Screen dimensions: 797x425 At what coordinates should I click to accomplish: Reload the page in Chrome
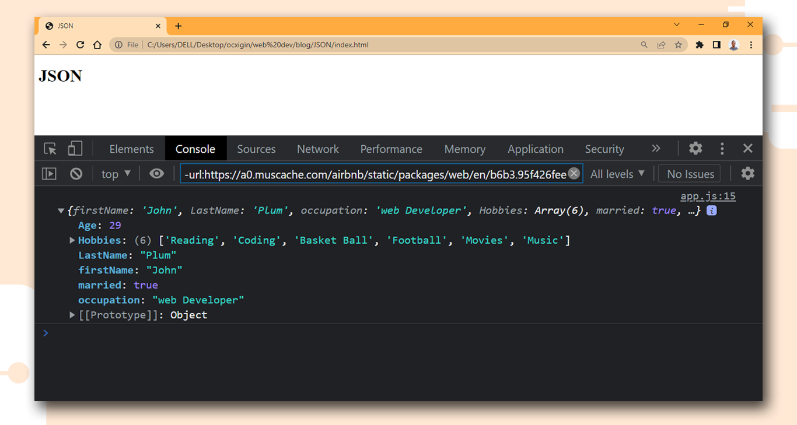(81, 45)
